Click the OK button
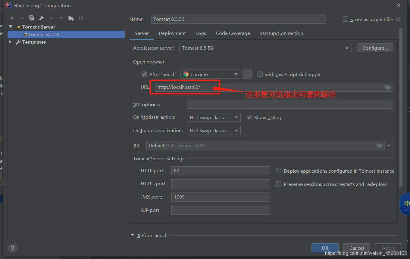The height and width of the screenshot is (259, 410). (325, 248)
